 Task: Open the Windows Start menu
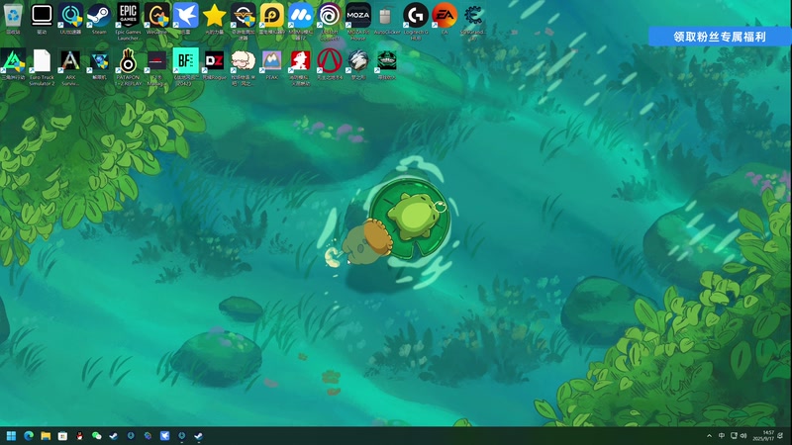coord(11,436)
